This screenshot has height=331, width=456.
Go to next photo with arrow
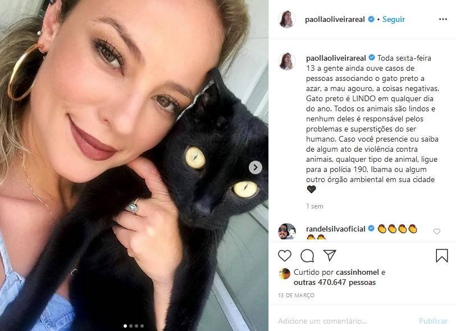256,167
